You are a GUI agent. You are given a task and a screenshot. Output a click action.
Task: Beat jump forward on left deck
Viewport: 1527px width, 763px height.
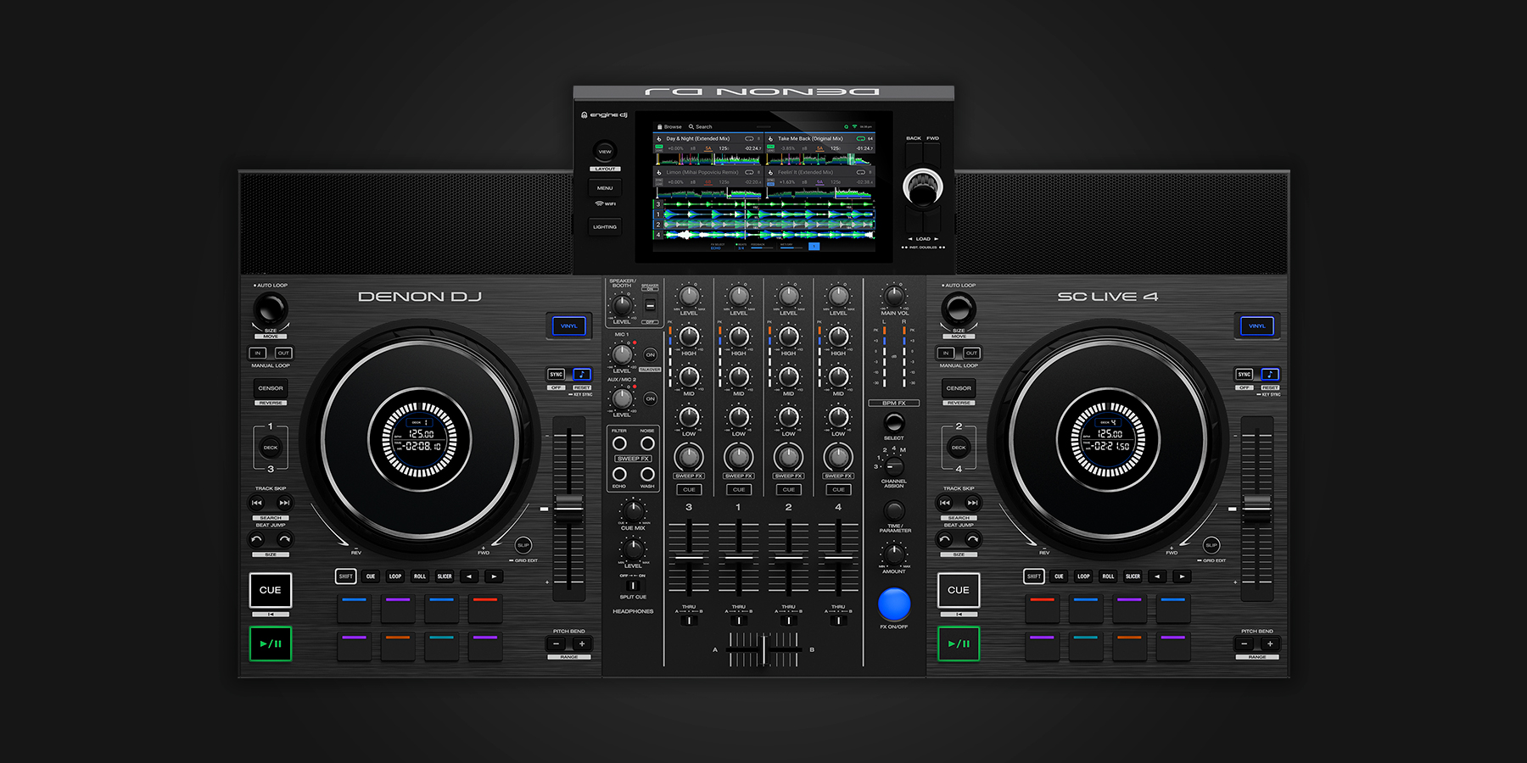[x=284, y=539]
